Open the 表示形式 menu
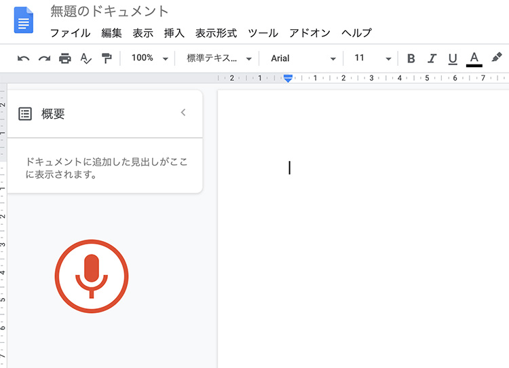Viewport: 509px width, 368px height. 216,33
